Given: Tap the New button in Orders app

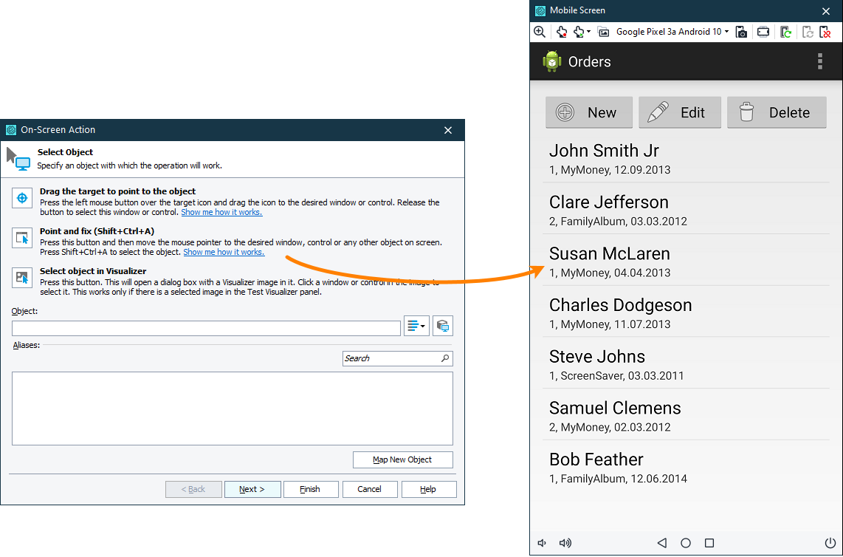Looking at the screenshot, I should (589, 112).
